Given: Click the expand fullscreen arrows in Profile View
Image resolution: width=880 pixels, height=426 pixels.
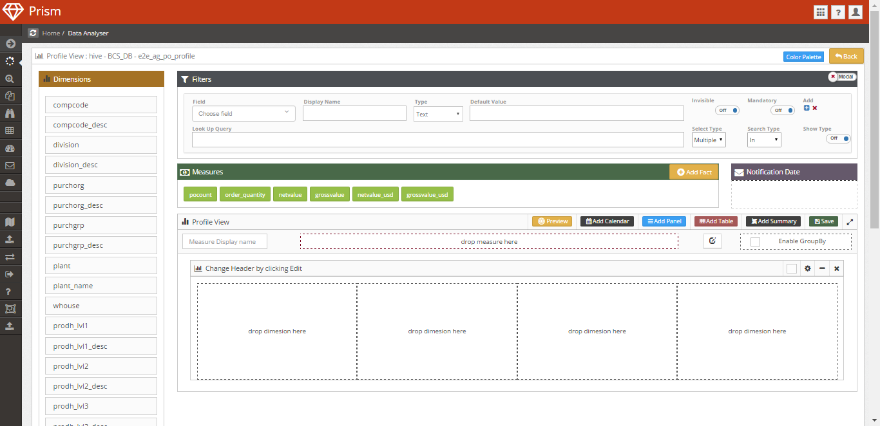Looking at the screenshot, I should (x=850, y=221).
